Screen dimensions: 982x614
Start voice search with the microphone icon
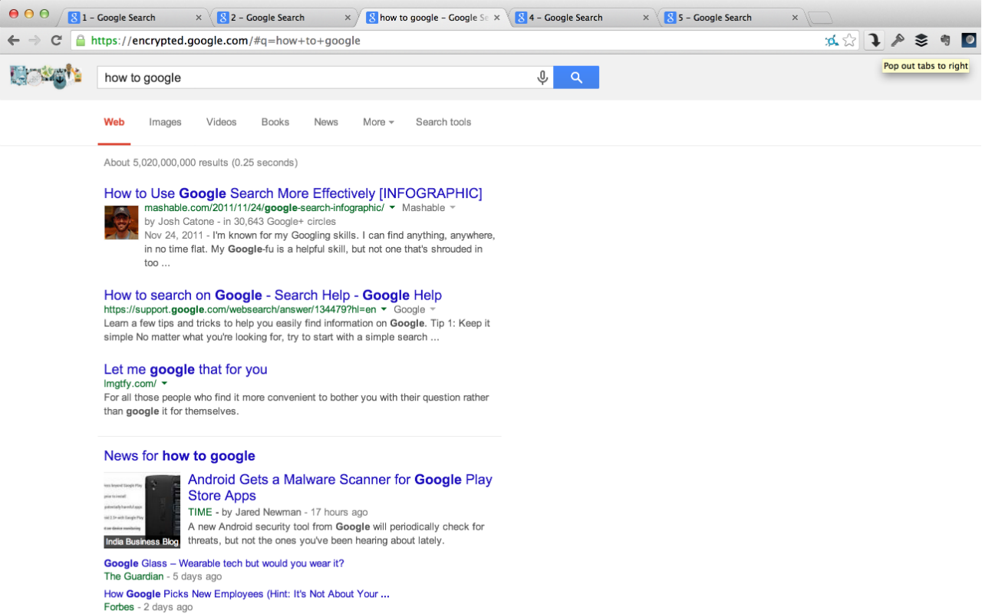click(542, 78)
